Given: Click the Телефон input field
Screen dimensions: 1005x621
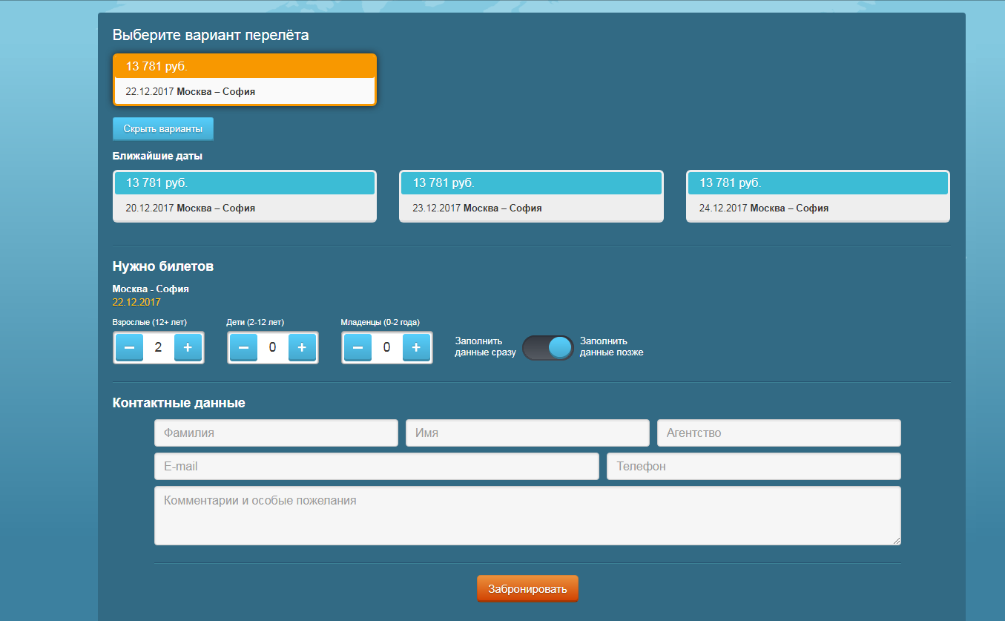Looking at the screenshot, I should [753, 466].
